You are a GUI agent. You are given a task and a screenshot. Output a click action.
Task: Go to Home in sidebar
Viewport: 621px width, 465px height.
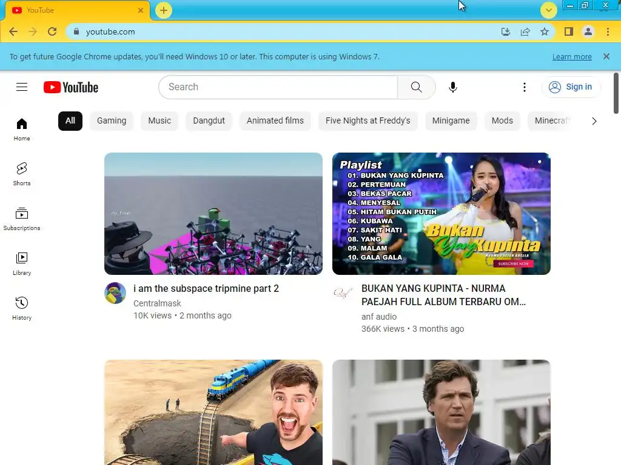tap(22, 130)
